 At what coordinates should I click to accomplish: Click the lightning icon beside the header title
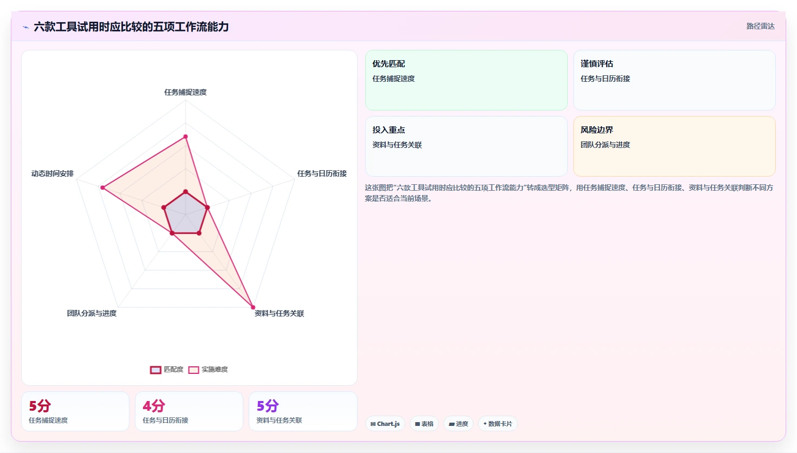tap(25, 27)
